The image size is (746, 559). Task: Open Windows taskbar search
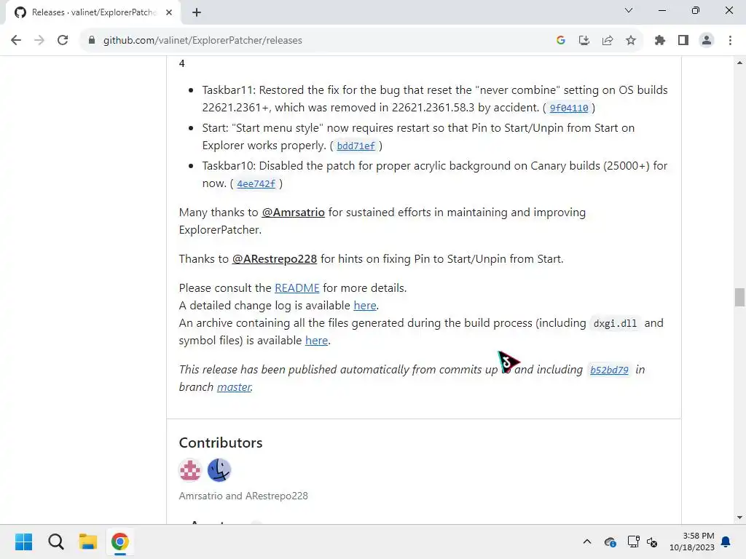(55, 542)
